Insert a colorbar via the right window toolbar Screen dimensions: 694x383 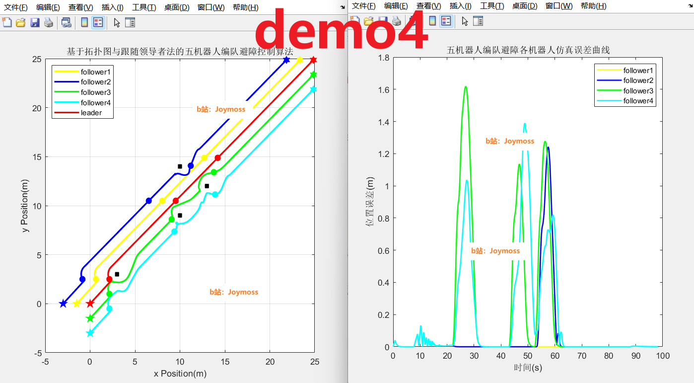click(432, 21)
